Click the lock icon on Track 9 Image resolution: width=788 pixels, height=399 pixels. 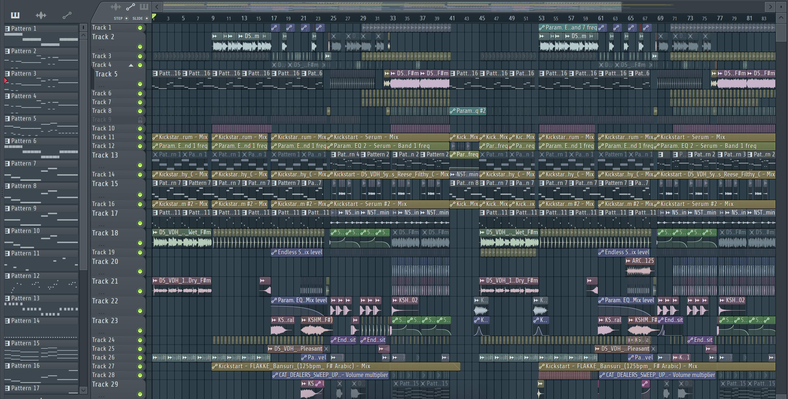[140, 120]
